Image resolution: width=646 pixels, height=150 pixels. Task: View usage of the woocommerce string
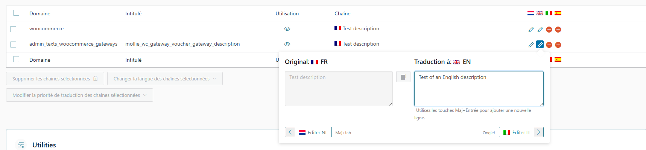(x=287, y=29)
